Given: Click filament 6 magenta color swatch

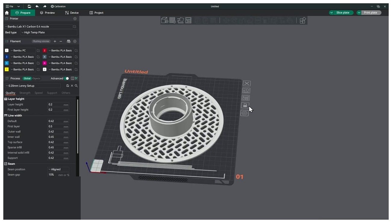Looking at the screenshot, I should (45, 63).
